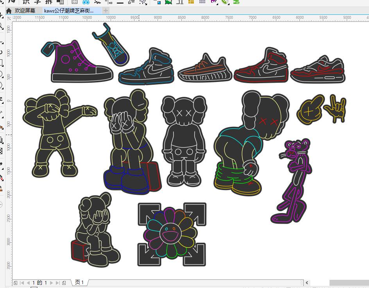
Task: Select the blue-outlined Nike high-top sneaker
Action: [x=146, y=66]
